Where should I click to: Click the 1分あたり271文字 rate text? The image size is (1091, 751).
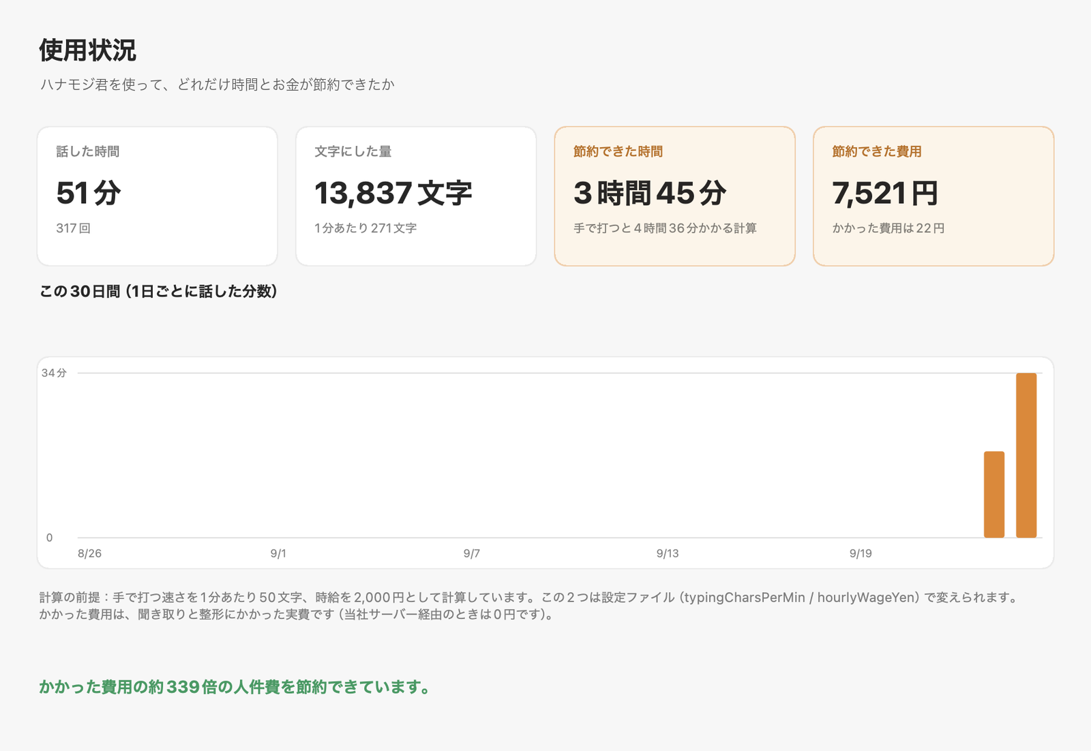[365, 228]
